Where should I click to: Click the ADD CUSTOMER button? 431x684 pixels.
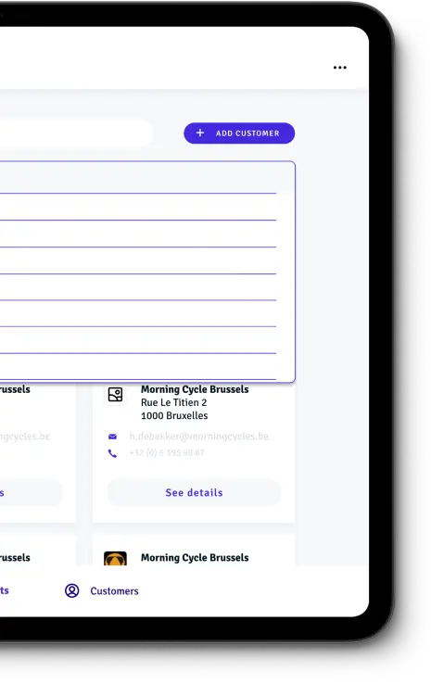239,133
